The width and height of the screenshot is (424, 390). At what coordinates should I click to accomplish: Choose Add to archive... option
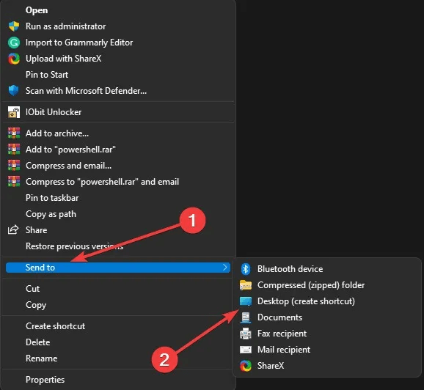point(56,133)
